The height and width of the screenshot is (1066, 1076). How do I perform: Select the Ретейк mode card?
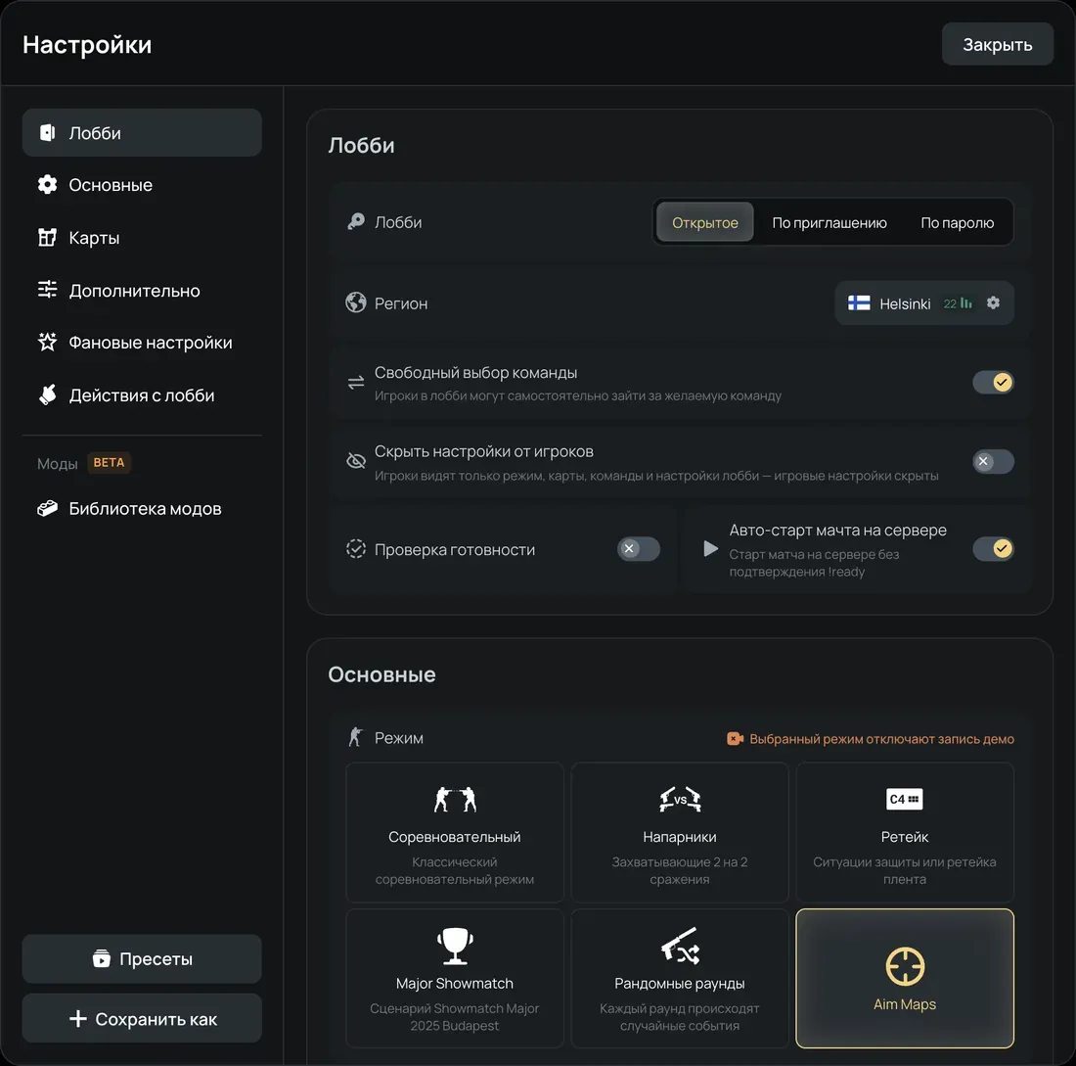tap(905, 832)
